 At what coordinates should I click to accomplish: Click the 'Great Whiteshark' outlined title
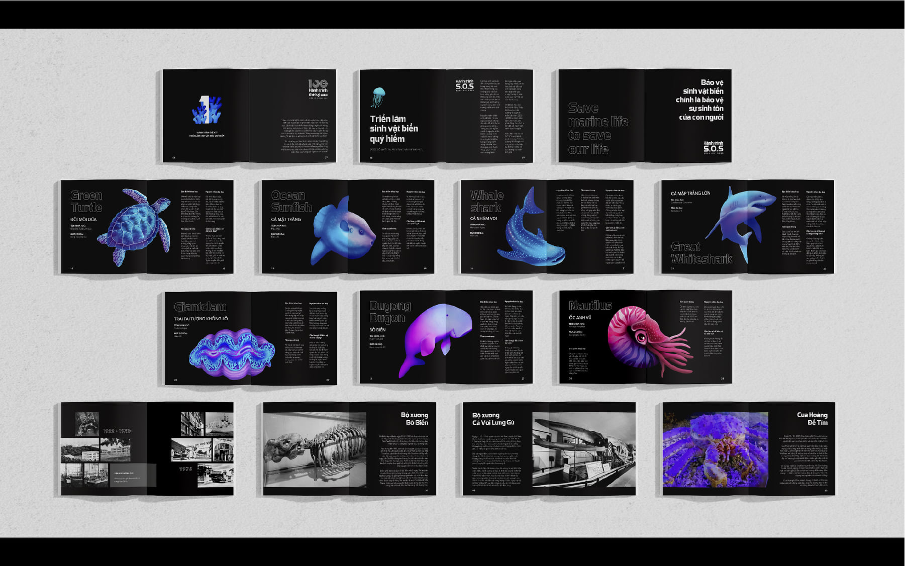coord(701,253)
